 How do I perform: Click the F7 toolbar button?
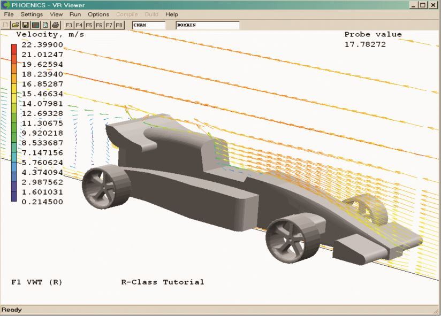(109, 25)
